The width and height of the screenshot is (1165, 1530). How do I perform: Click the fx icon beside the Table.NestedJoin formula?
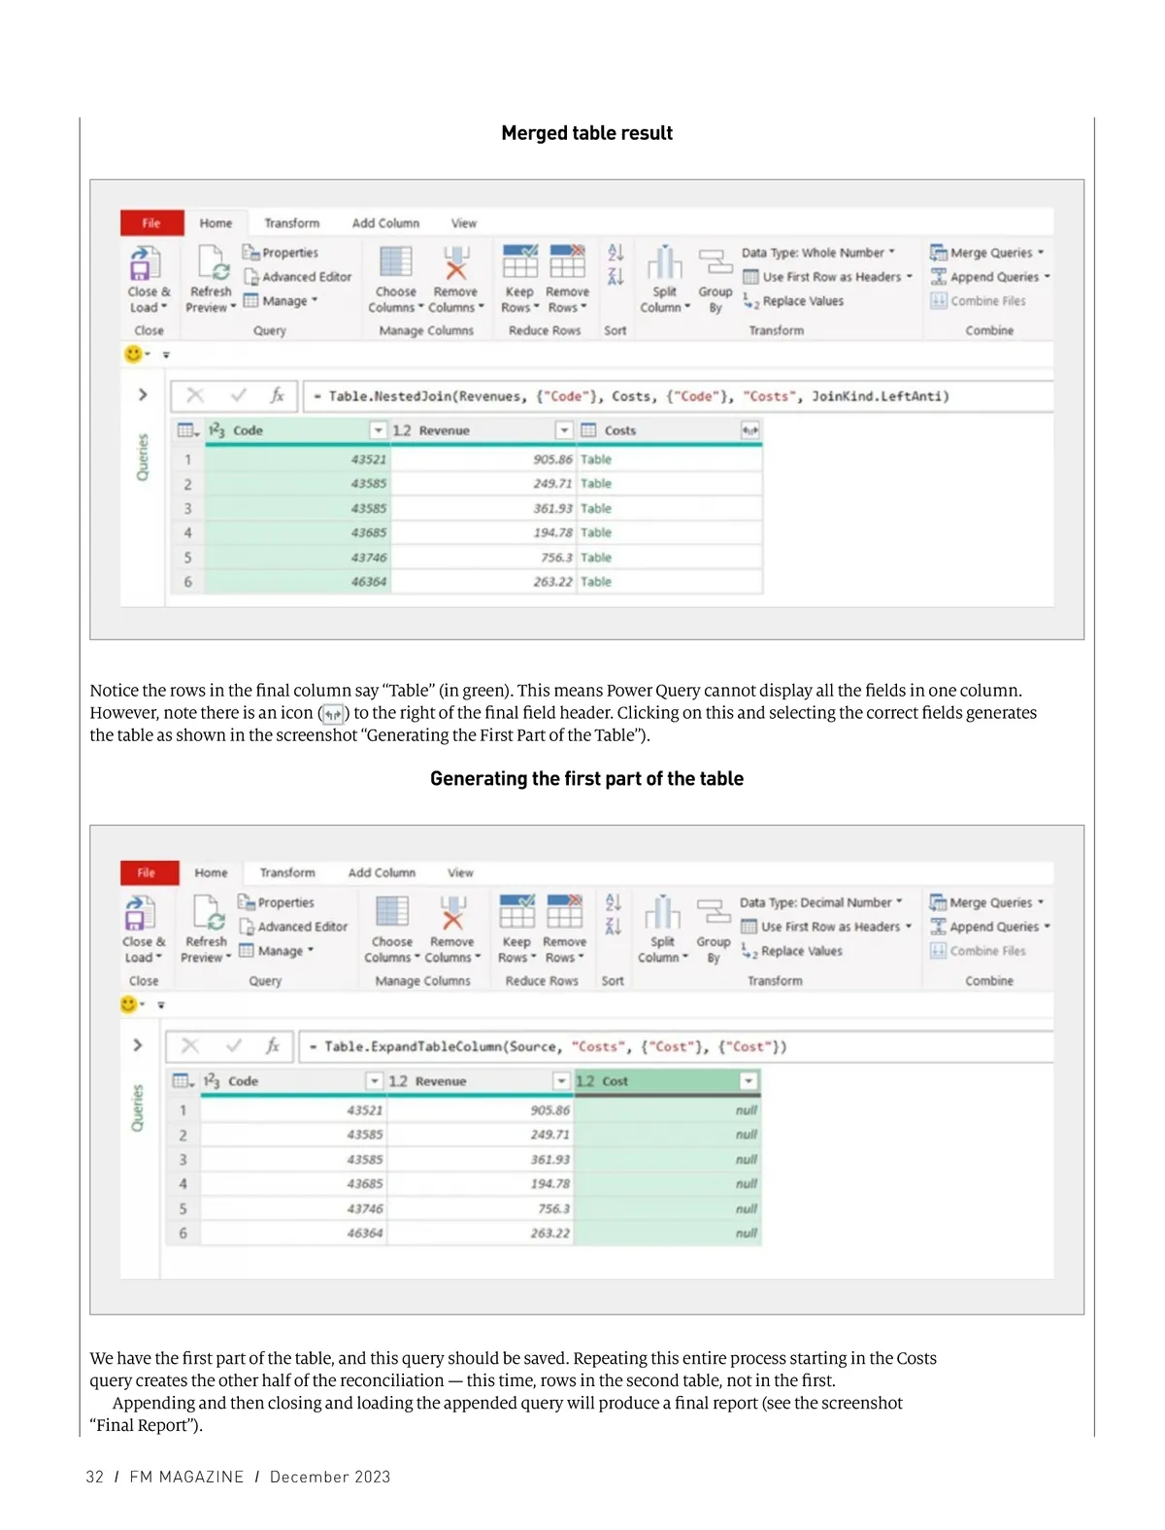[278, 395]
